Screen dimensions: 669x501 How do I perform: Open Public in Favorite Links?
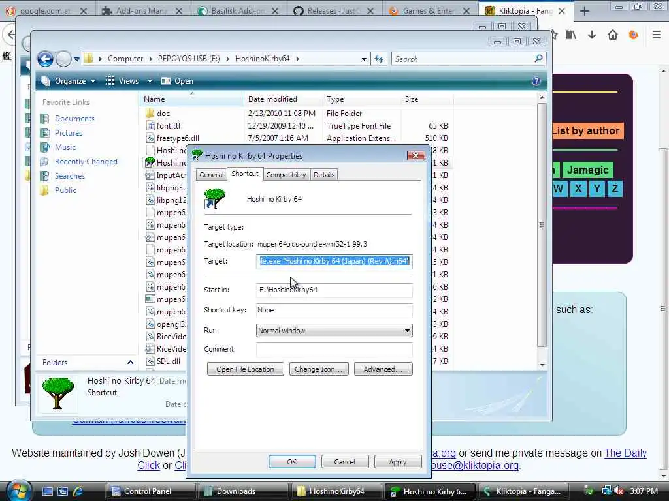(x=65, y=190)
